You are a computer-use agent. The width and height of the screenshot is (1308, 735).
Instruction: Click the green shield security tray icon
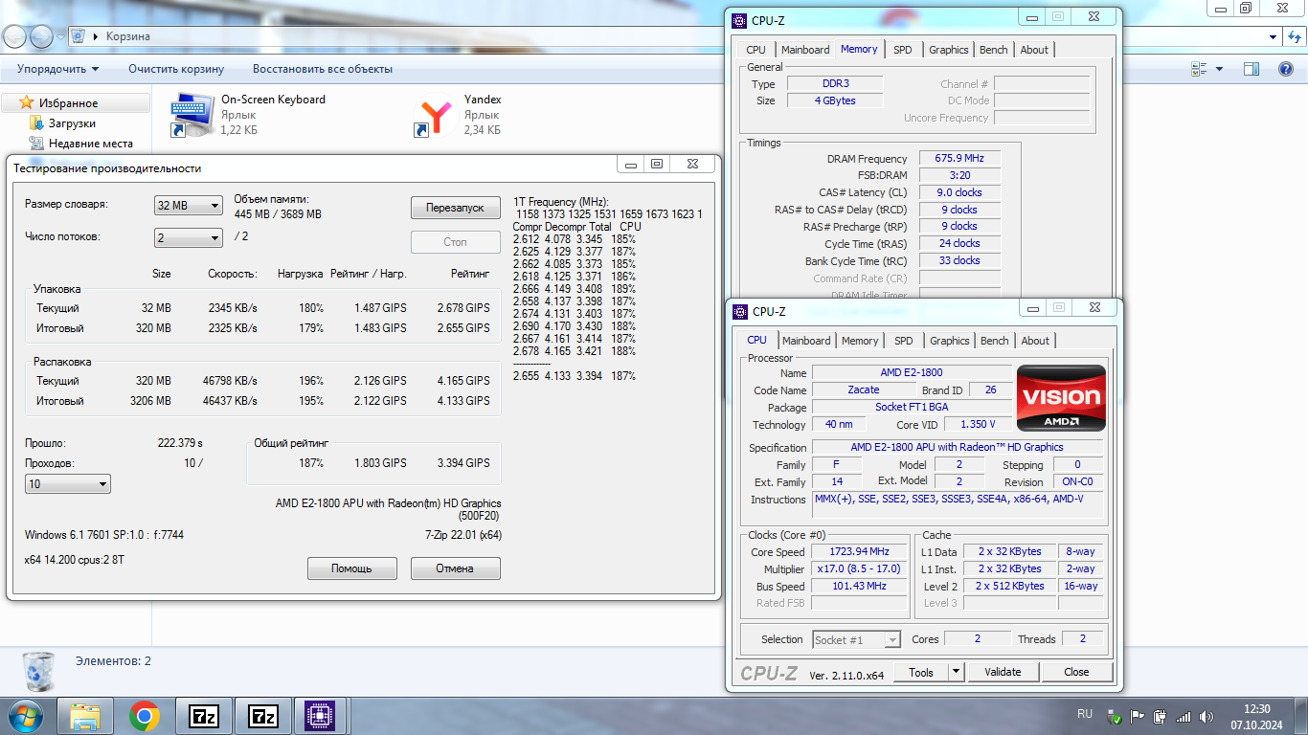pyautogui.click(x=1116, y=716)
